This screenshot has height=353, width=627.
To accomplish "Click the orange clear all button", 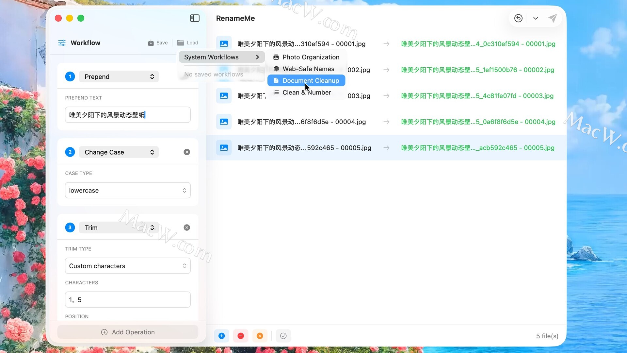I will click(260, 336).
